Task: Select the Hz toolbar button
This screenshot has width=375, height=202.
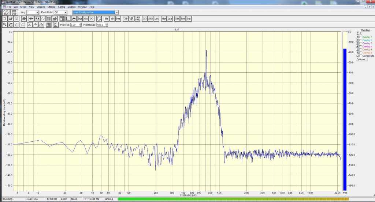Action: tap(107, 19)
